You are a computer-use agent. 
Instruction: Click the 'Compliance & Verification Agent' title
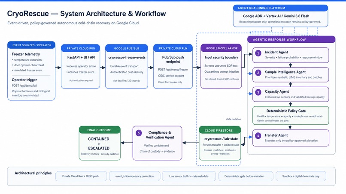coord(160,135)
